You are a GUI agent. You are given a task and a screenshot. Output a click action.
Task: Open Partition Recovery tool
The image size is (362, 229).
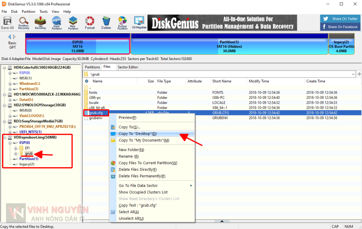(x=24, y=23)
